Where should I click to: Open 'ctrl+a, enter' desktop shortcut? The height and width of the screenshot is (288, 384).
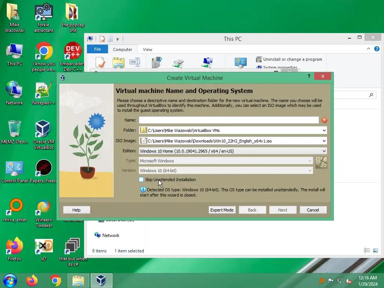15,210
